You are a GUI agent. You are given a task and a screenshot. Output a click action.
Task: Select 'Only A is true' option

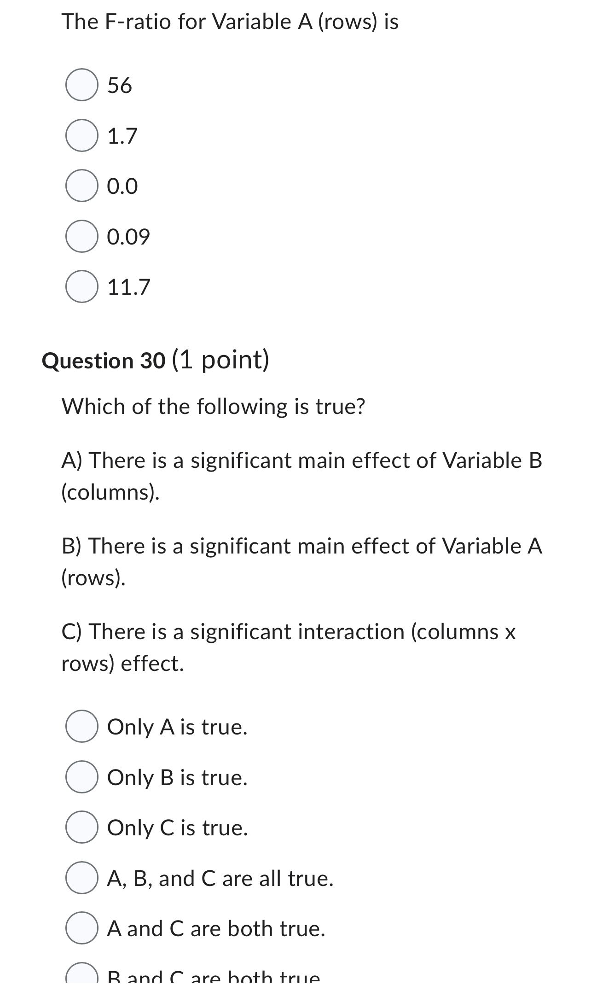[x=82, y=725]
